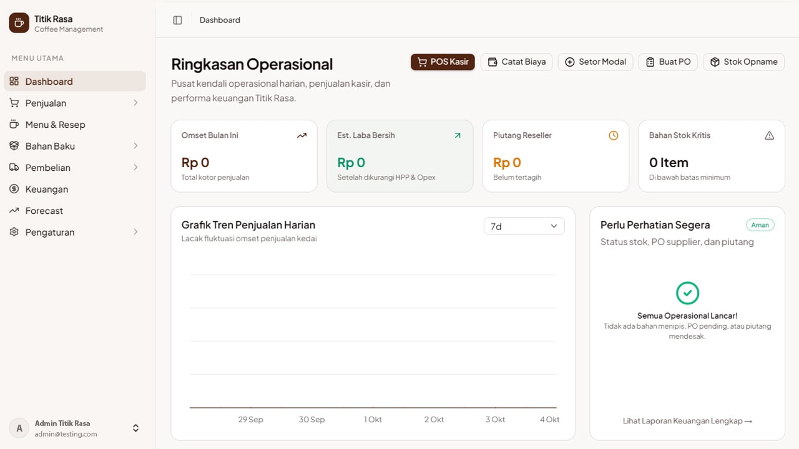Click the admin@testing.com email text
Image resolution: width=799 pixels, height=449 pixels.
[x=66, y=434]
